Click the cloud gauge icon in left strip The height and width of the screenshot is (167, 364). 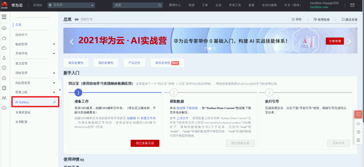coord(4,48)
